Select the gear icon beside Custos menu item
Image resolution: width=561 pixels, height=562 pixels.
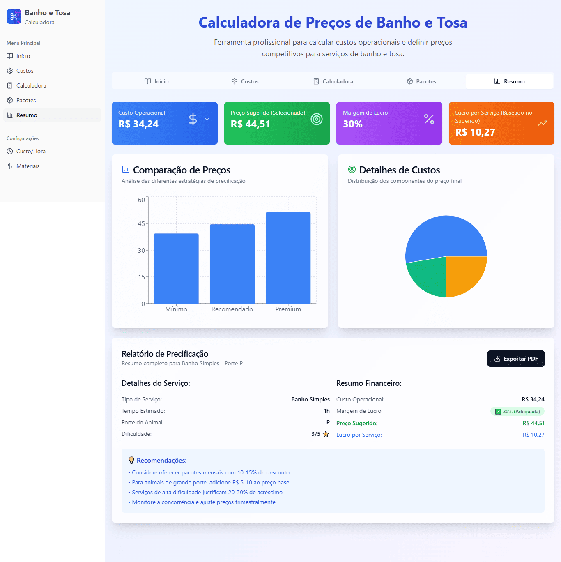point(10,71)
